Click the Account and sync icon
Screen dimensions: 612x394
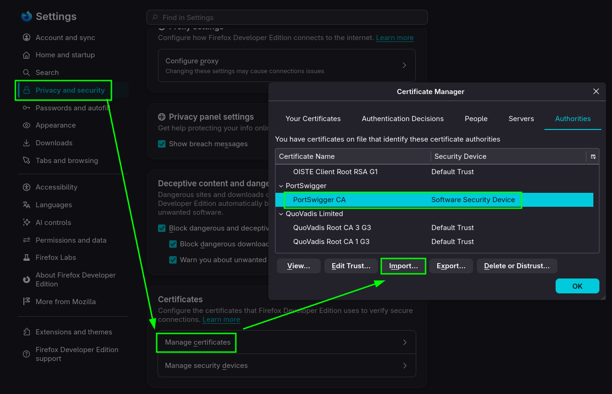(27, 38)
